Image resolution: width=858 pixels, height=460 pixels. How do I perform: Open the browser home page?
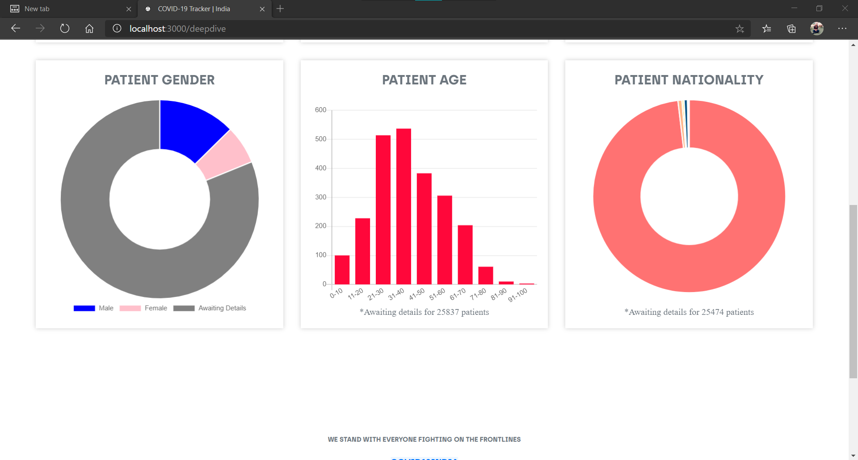click(89, 29)
